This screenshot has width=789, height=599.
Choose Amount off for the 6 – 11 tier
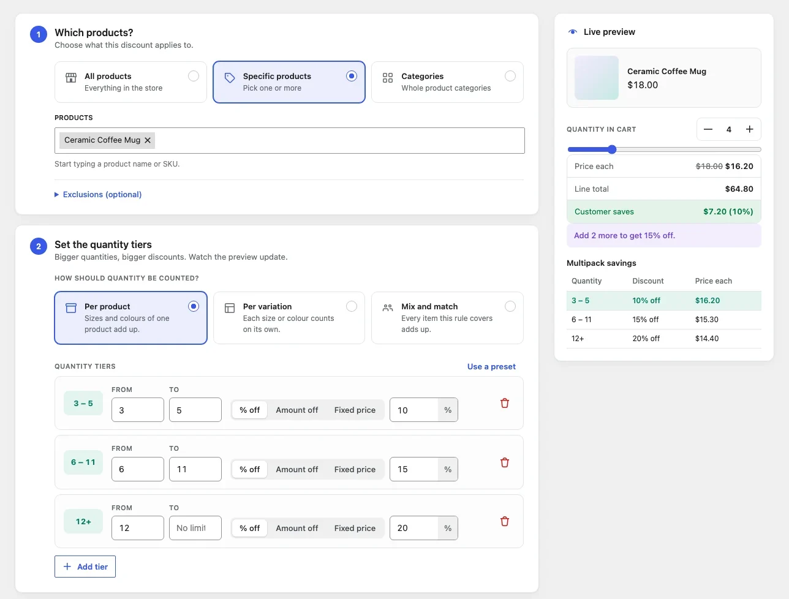pyautogui.click(x=297, y=469)
